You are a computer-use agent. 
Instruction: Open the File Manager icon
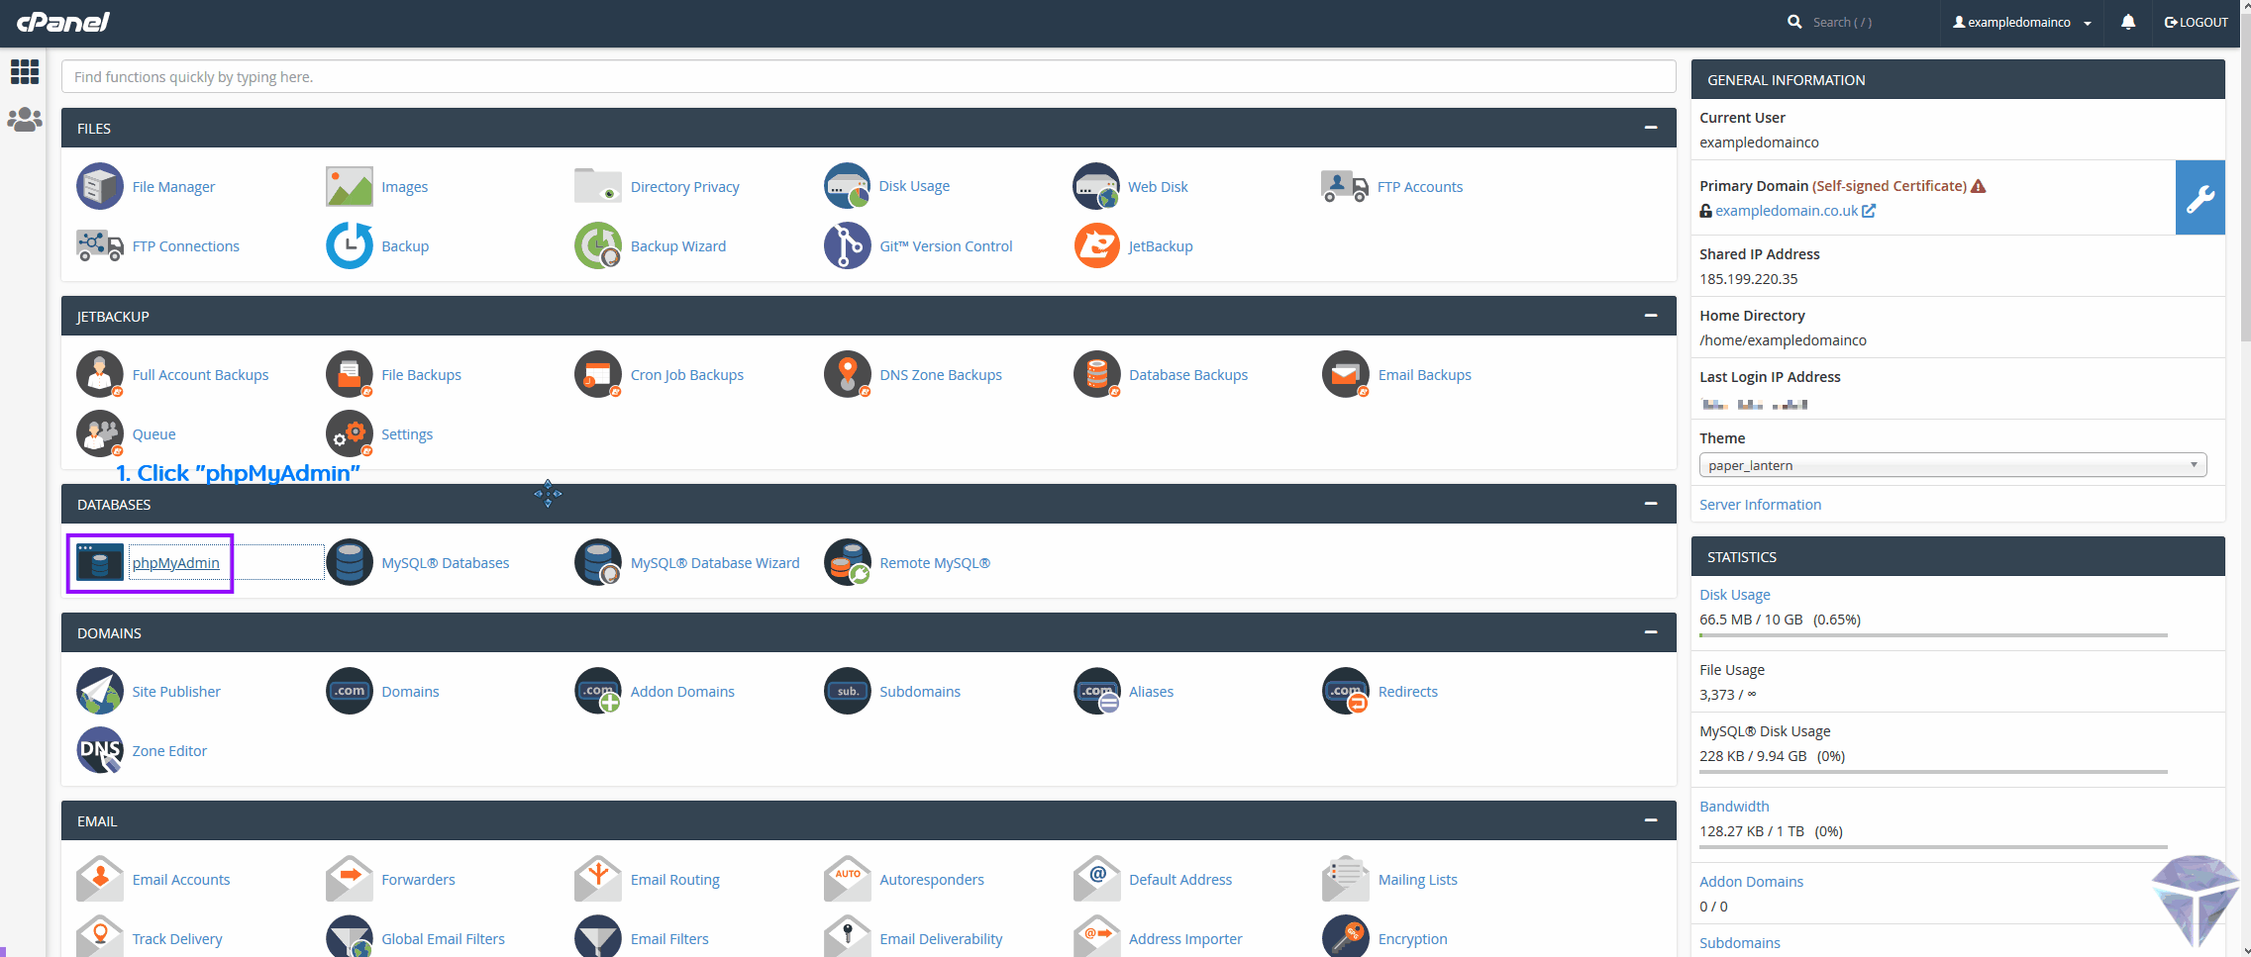[100, 186]
